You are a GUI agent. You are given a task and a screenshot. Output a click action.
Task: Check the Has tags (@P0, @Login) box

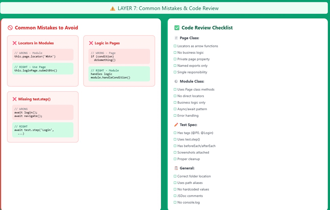coord(175,133)
